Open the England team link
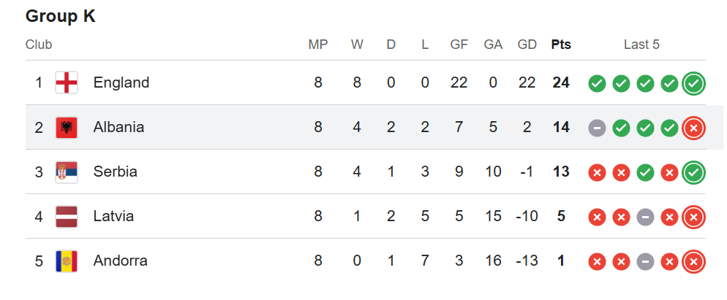The width and height of the screenshot is (727, 300). tap(121, 82)
